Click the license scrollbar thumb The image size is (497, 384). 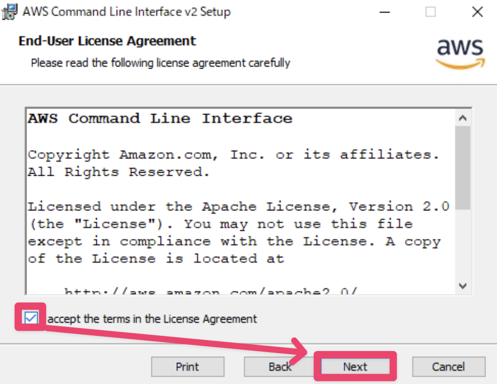pyautogui.click(x=462, y=167)
